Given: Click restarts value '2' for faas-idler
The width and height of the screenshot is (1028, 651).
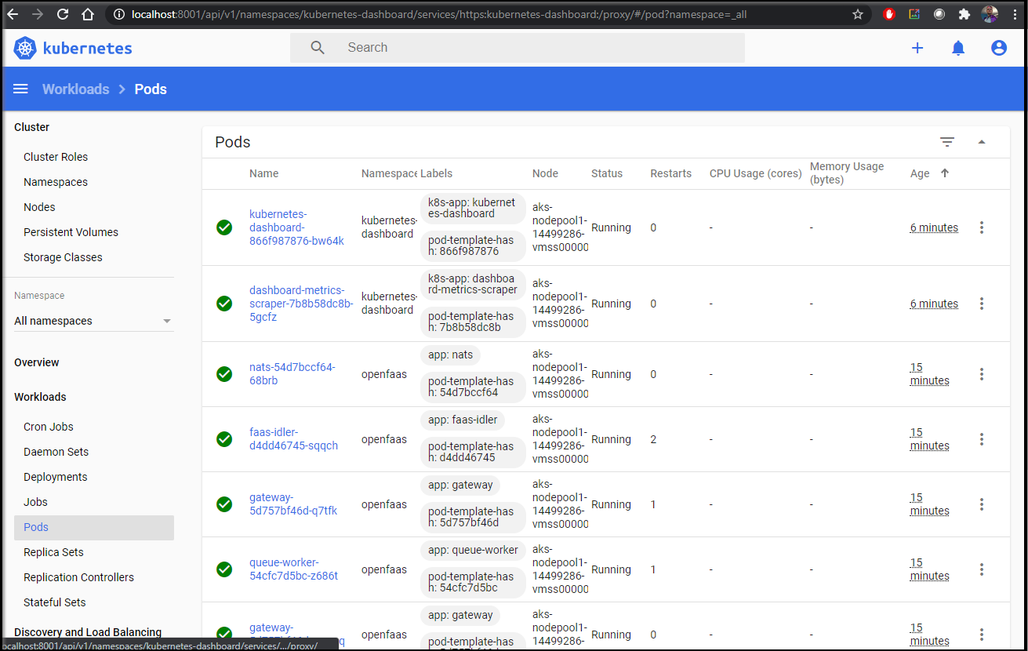Looking at the screenshot, I should point(653,439).
